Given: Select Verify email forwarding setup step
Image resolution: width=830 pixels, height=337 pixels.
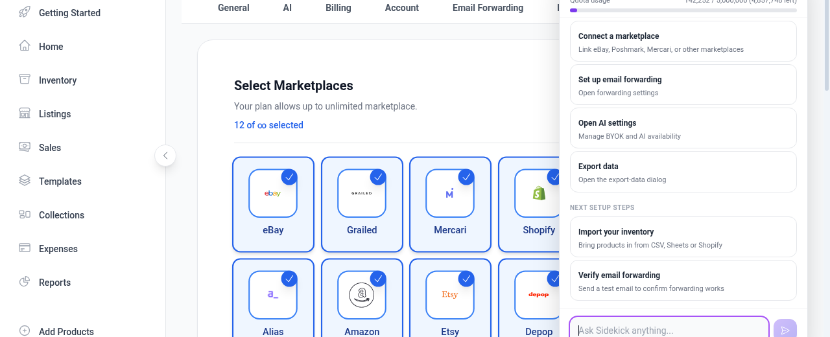Looking at the screenshot, I should tap(683, 281).
